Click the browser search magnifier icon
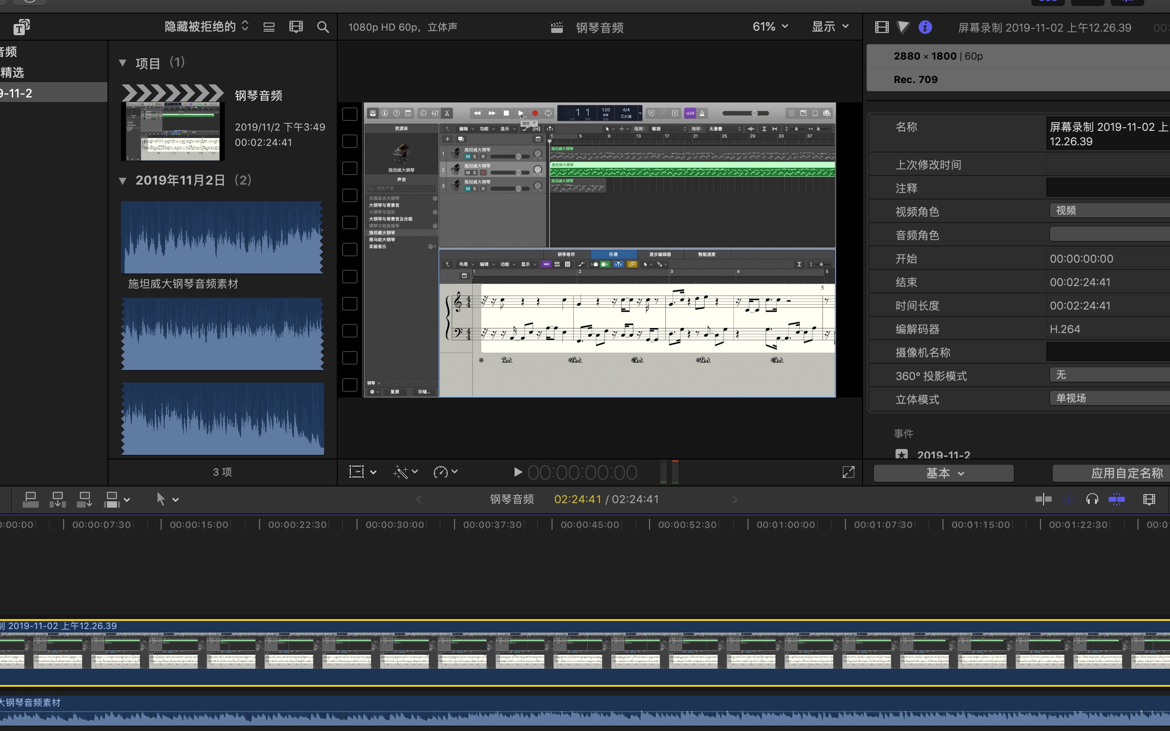The image size is (1170, 731). pos(323,27)
